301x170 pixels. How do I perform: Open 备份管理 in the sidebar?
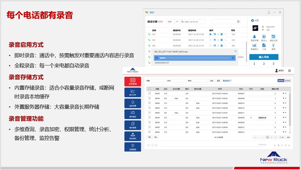[x=133, y=125]
